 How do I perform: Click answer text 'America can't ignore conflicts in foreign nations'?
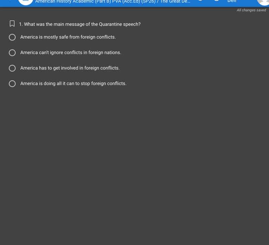(x=71, y=53)
